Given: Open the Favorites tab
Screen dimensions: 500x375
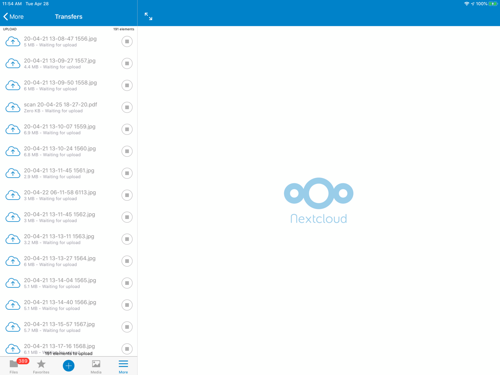Looking at the screenshot, I should (41, 366).
